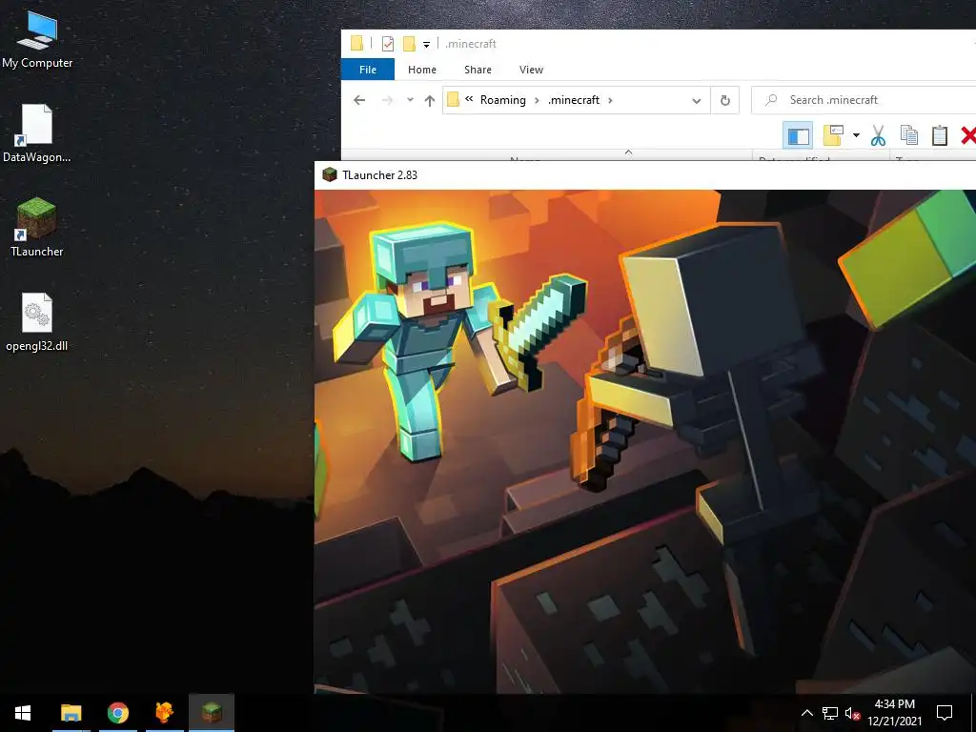Click the Paste clipboard icon
Screen dimensions: 976x732
tap(940, 135)
